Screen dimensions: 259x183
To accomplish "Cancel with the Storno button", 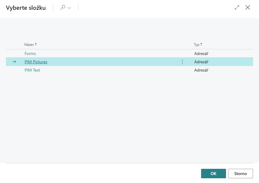I will pyautogui.click(x=240, y=174).
